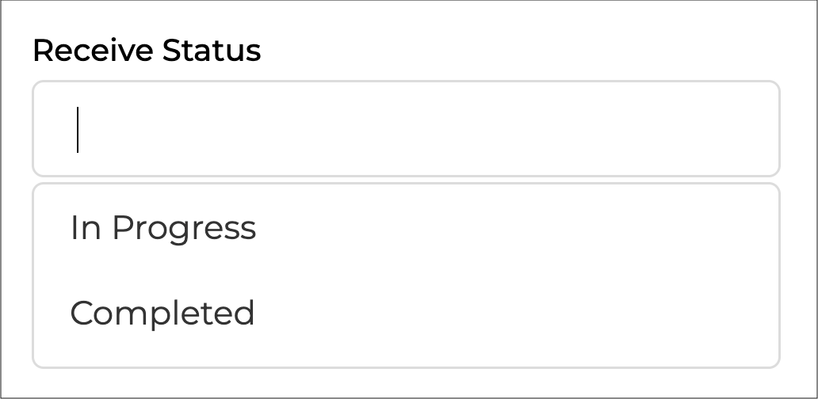Mark the receive status as In Progress
818x399 pixels.
[163, 228]
